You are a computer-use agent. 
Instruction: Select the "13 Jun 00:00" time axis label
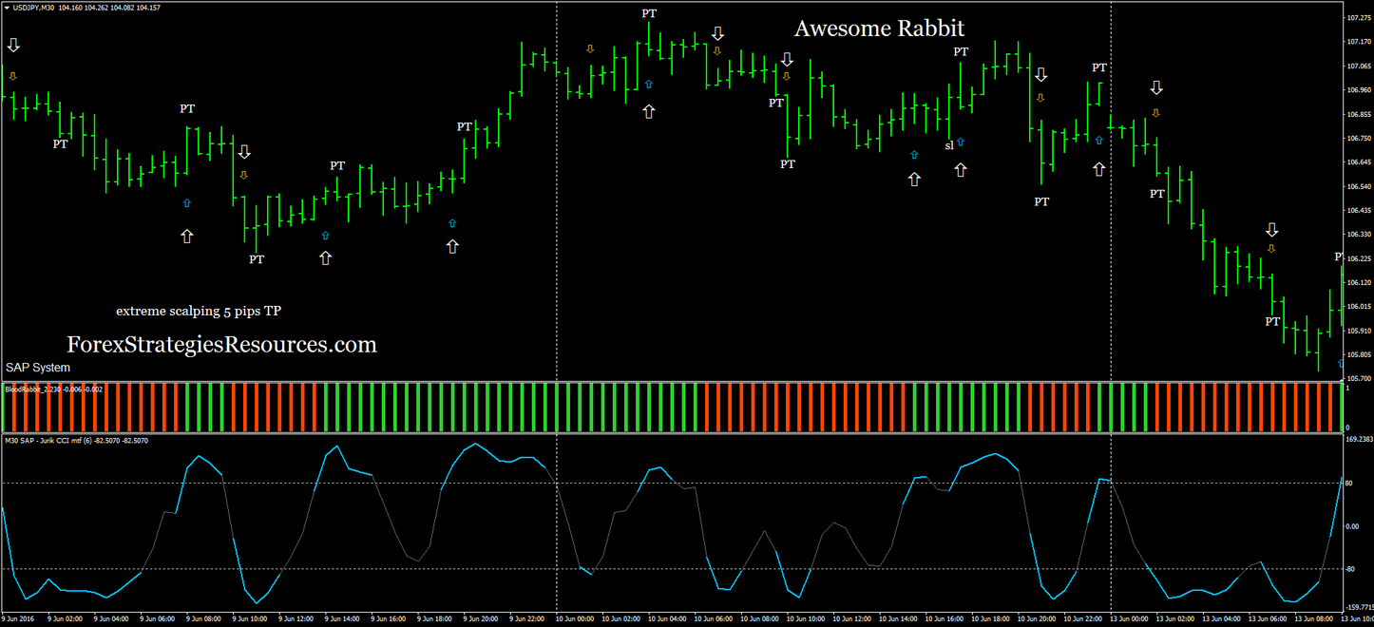[1131, 618]
